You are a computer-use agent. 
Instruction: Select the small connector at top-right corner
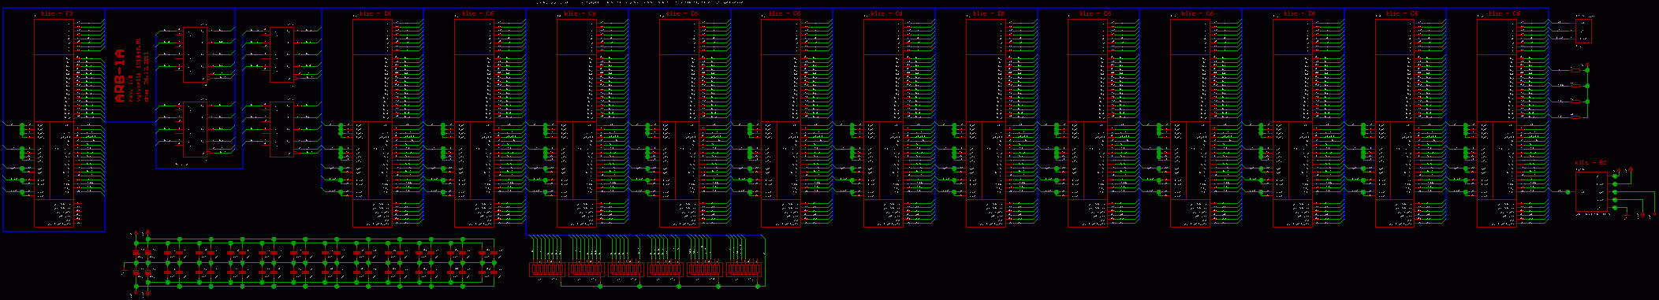tap(1583, 31)
